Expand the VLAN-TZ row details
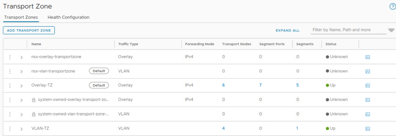 [21, 129]
